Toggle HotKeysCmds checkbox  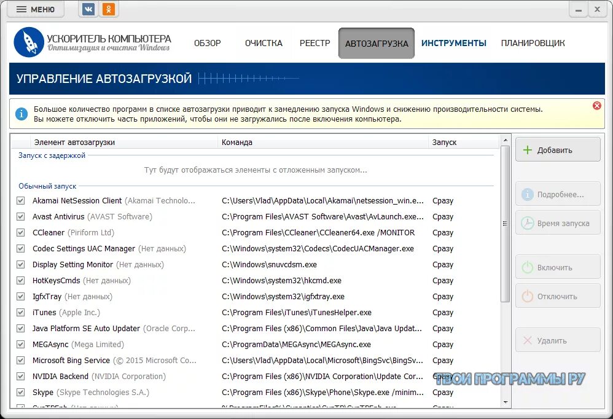[21, 281]
